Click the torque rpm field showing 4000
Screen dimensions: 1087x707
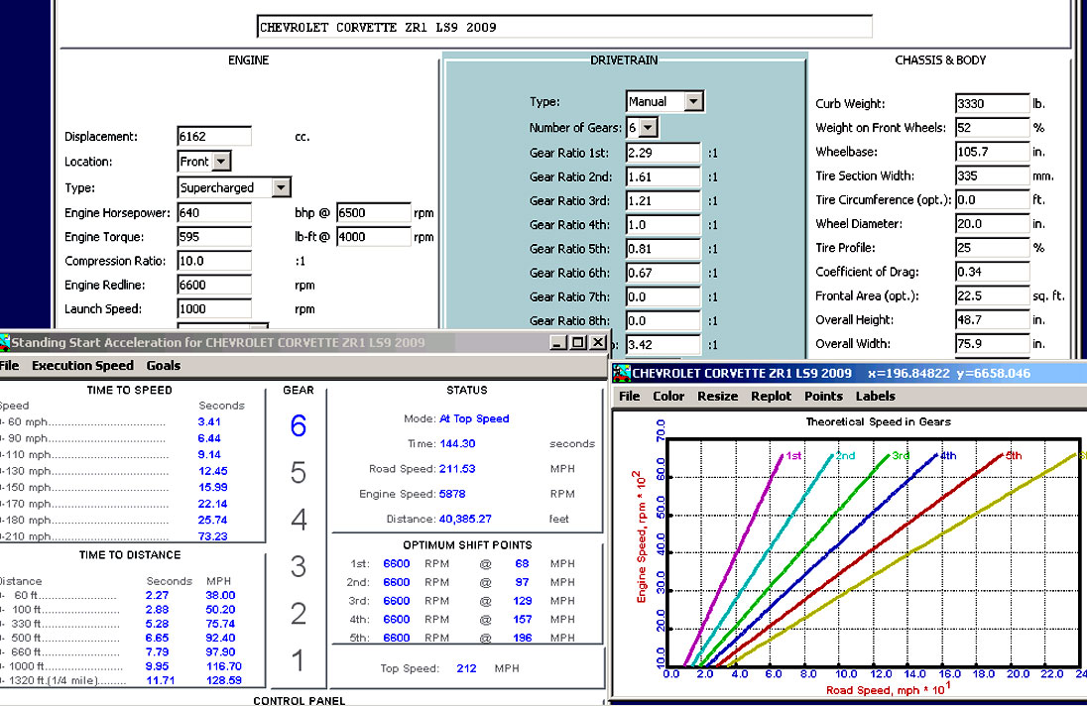[x=373, y=237]
